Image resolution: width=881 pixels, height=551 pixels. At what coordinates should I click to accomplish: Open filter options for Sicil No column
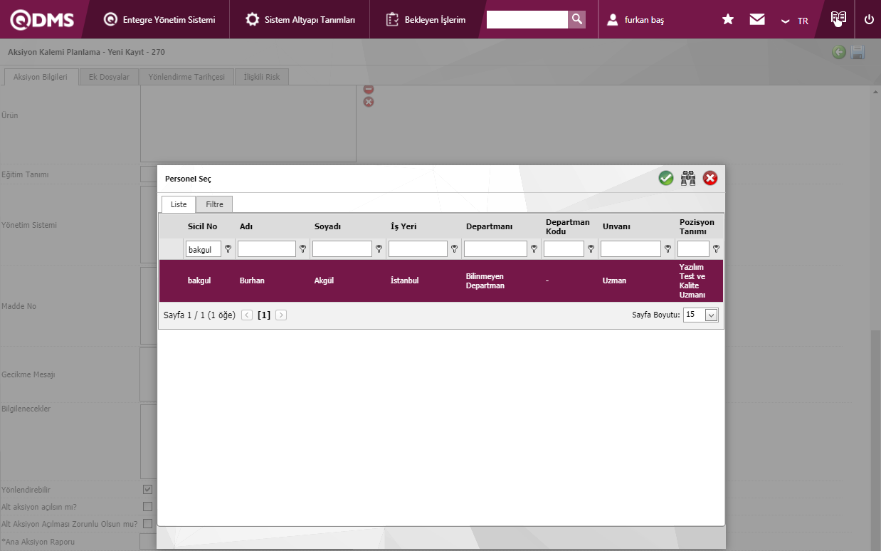(x=228, y=249)
